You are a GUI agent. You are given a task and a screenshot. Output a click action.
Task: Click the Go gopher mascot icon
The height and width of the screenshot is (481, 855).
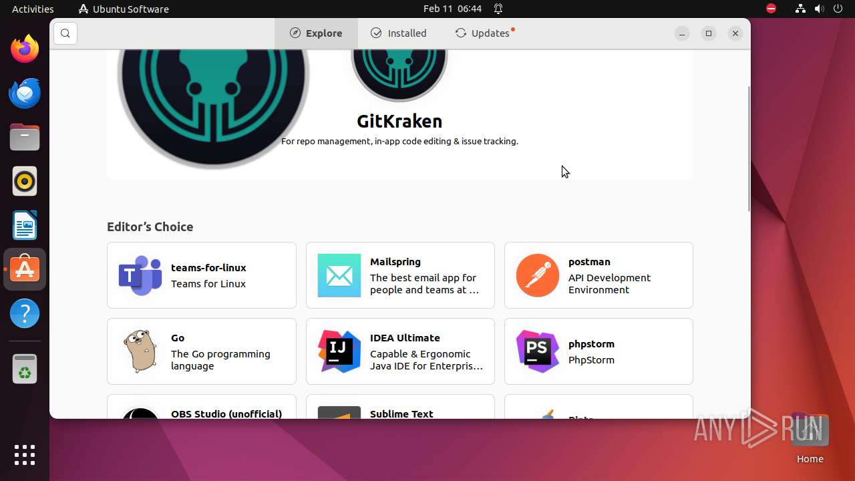click(140, 351)
